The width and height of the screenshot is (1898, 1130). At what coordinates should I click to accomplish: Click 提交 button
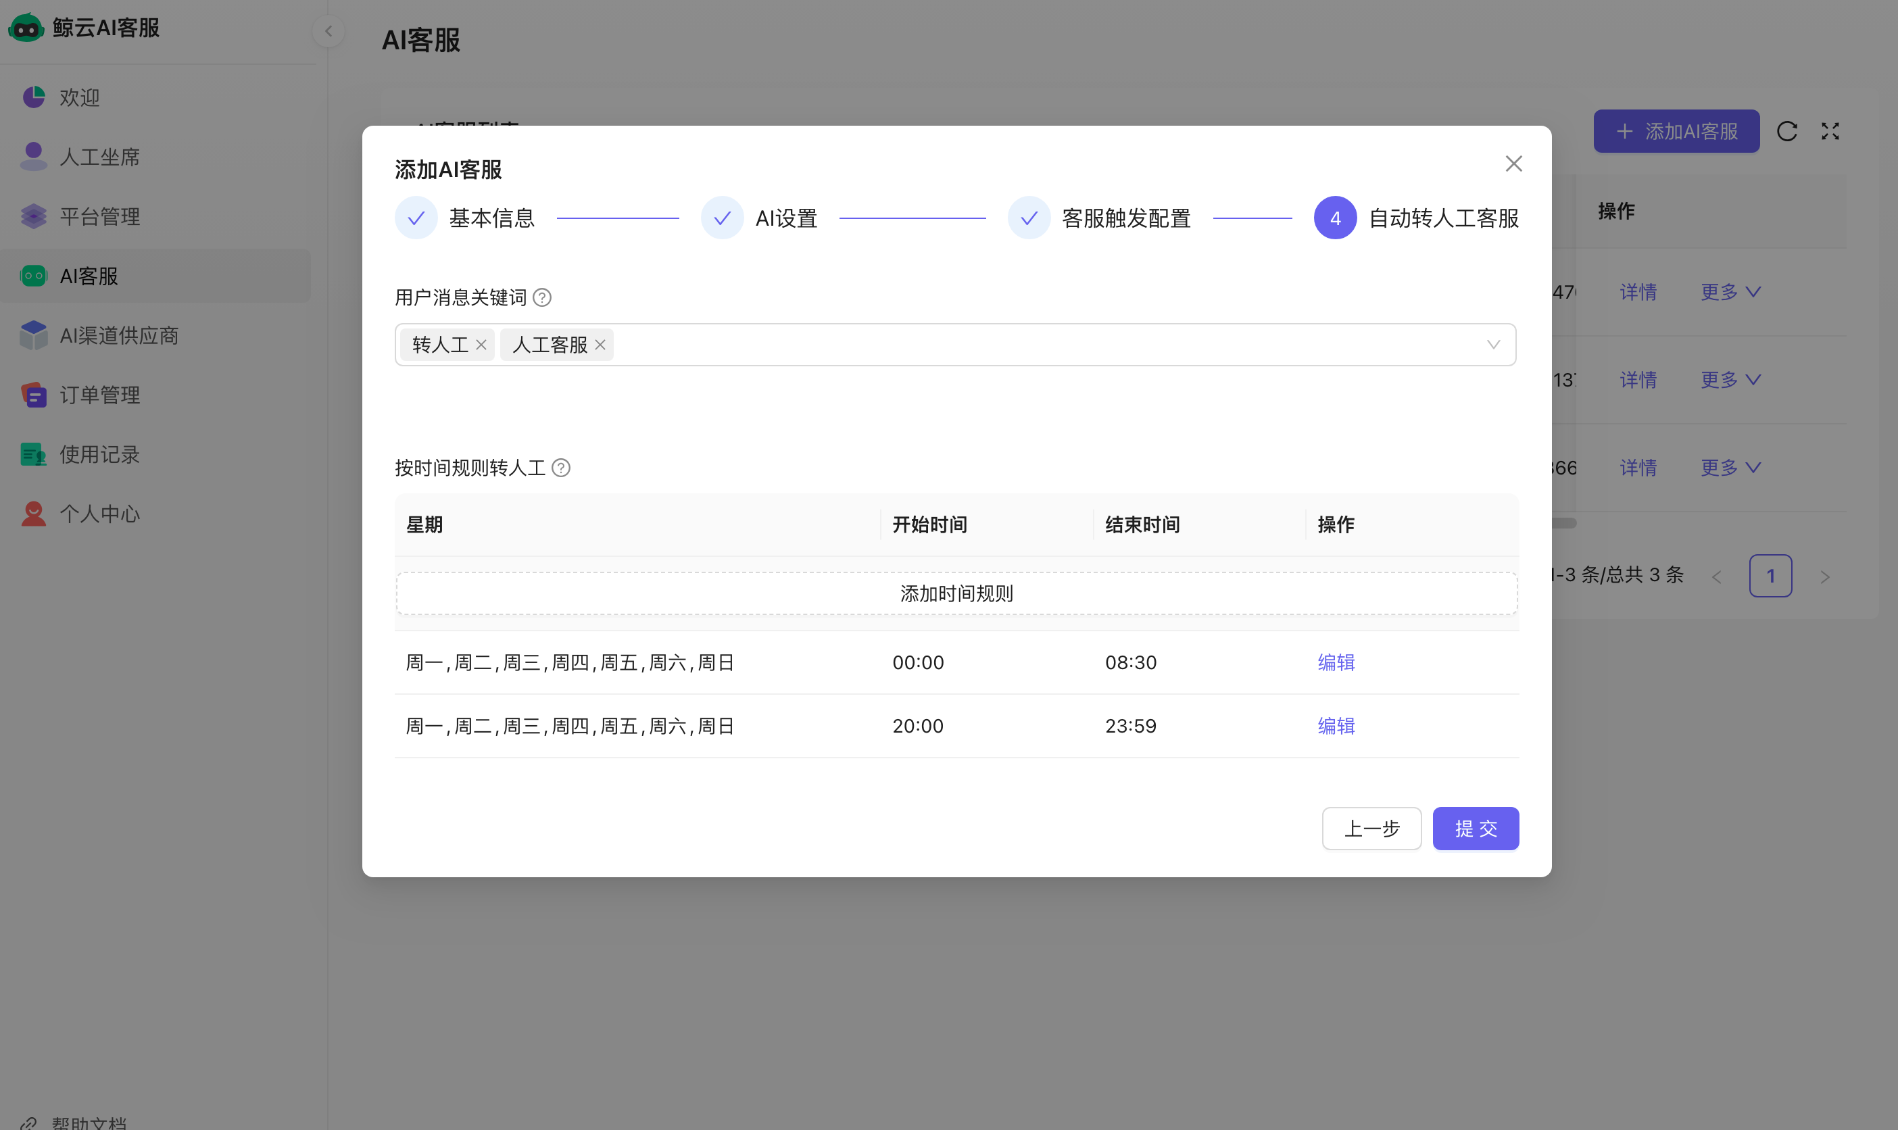click(x=1475, y=829)
